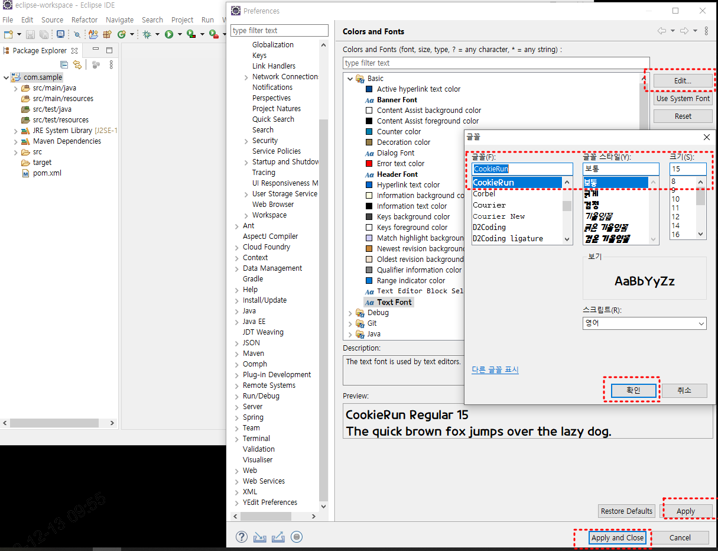Viewport: 718px width, 551px height.
Task: Launch Debug with the bug icon
Action: click(x=147, y=34)
